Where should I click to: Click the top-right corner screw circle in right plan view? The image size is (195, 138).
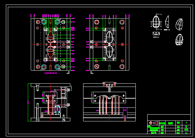point(122,22)
